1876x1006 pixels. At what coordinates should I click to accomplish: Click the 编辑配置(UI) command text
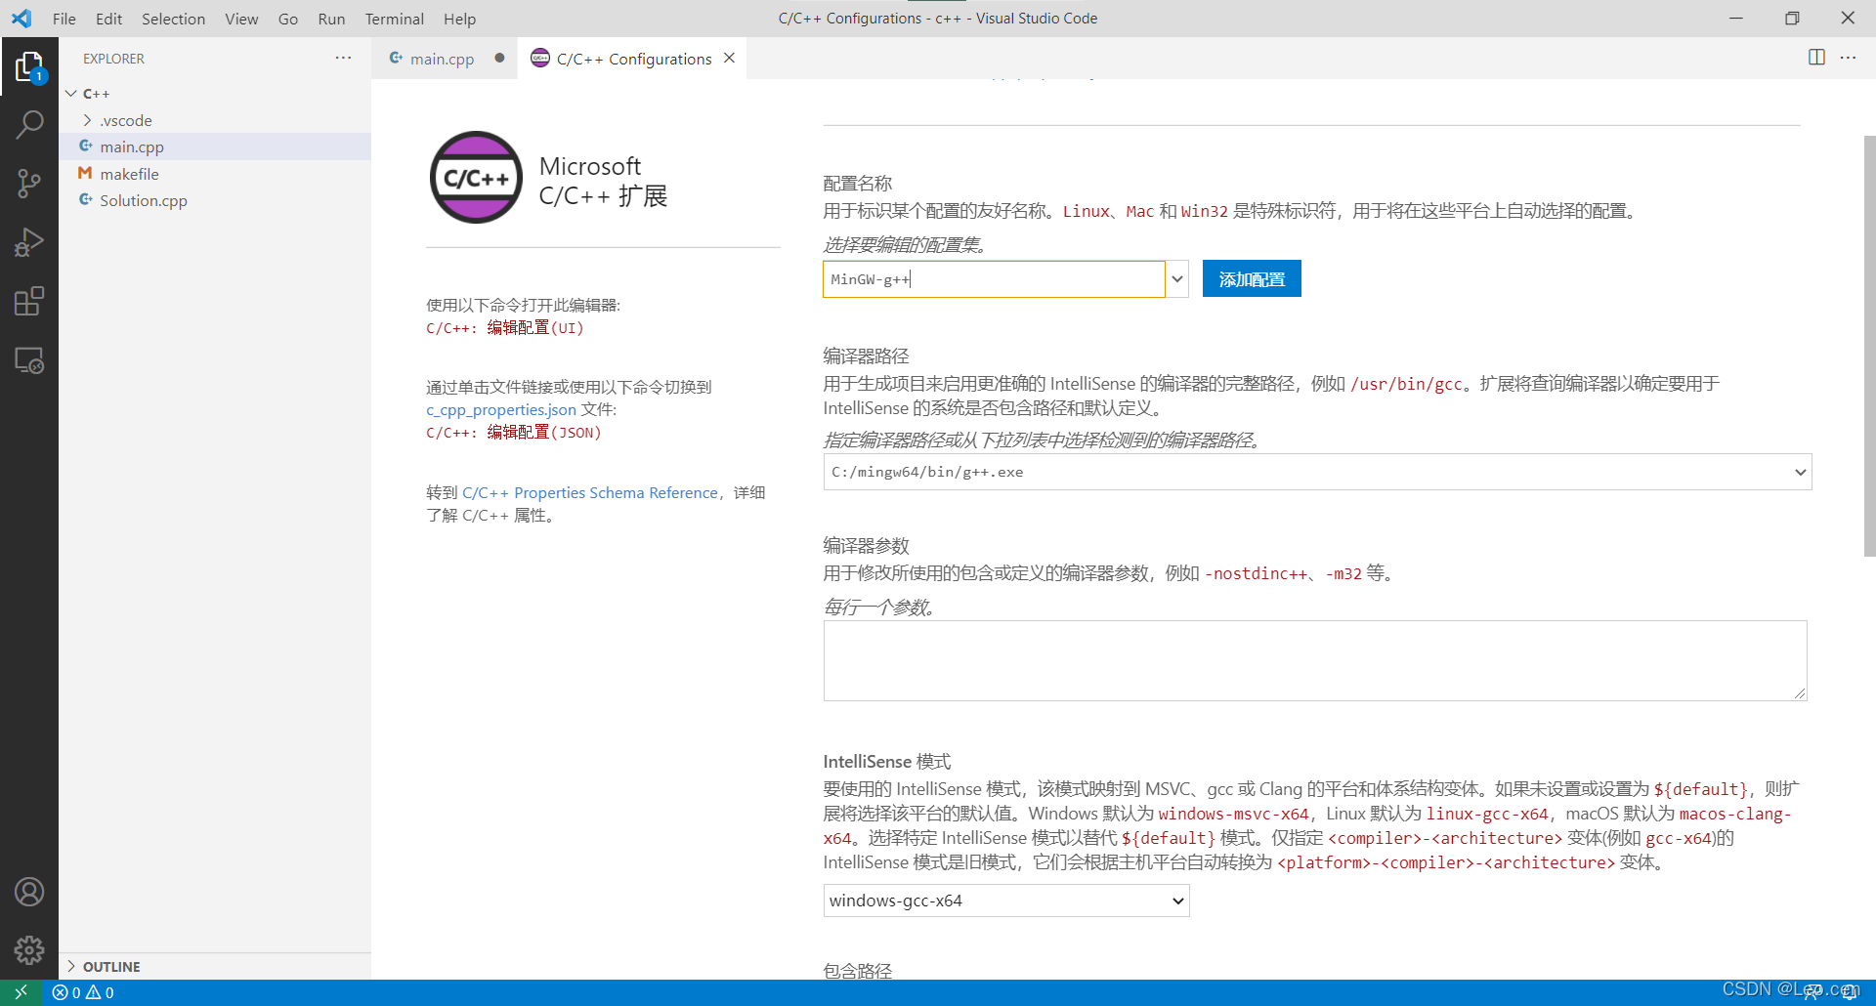point(505,328)
